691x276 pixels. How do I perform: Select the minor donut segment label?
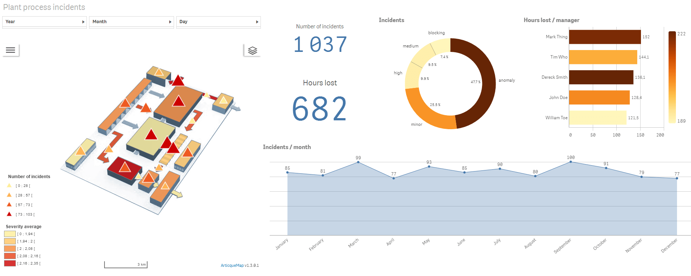tap(417, 124)
